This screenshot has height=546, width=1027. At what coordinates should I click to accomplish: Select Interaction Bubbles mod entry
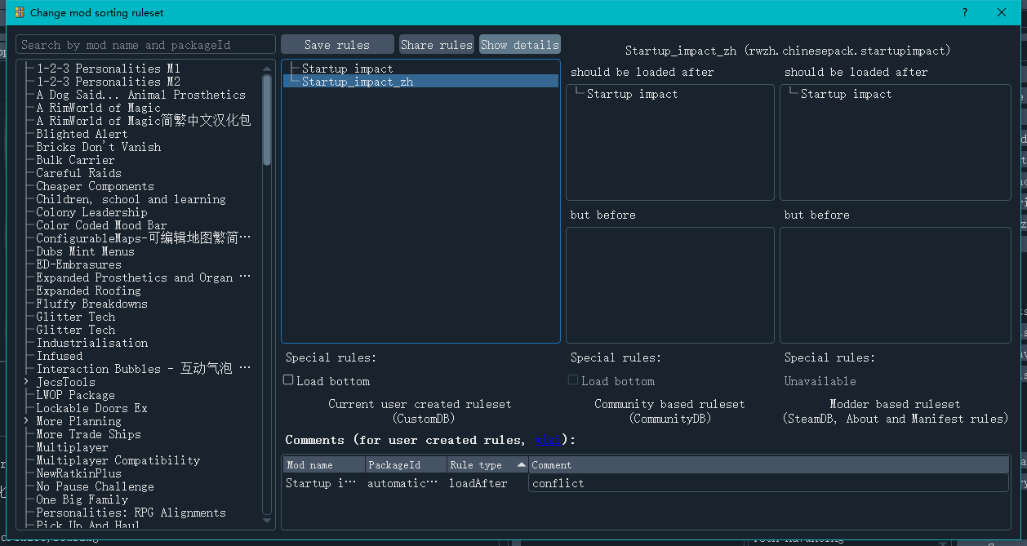(143, 369)
